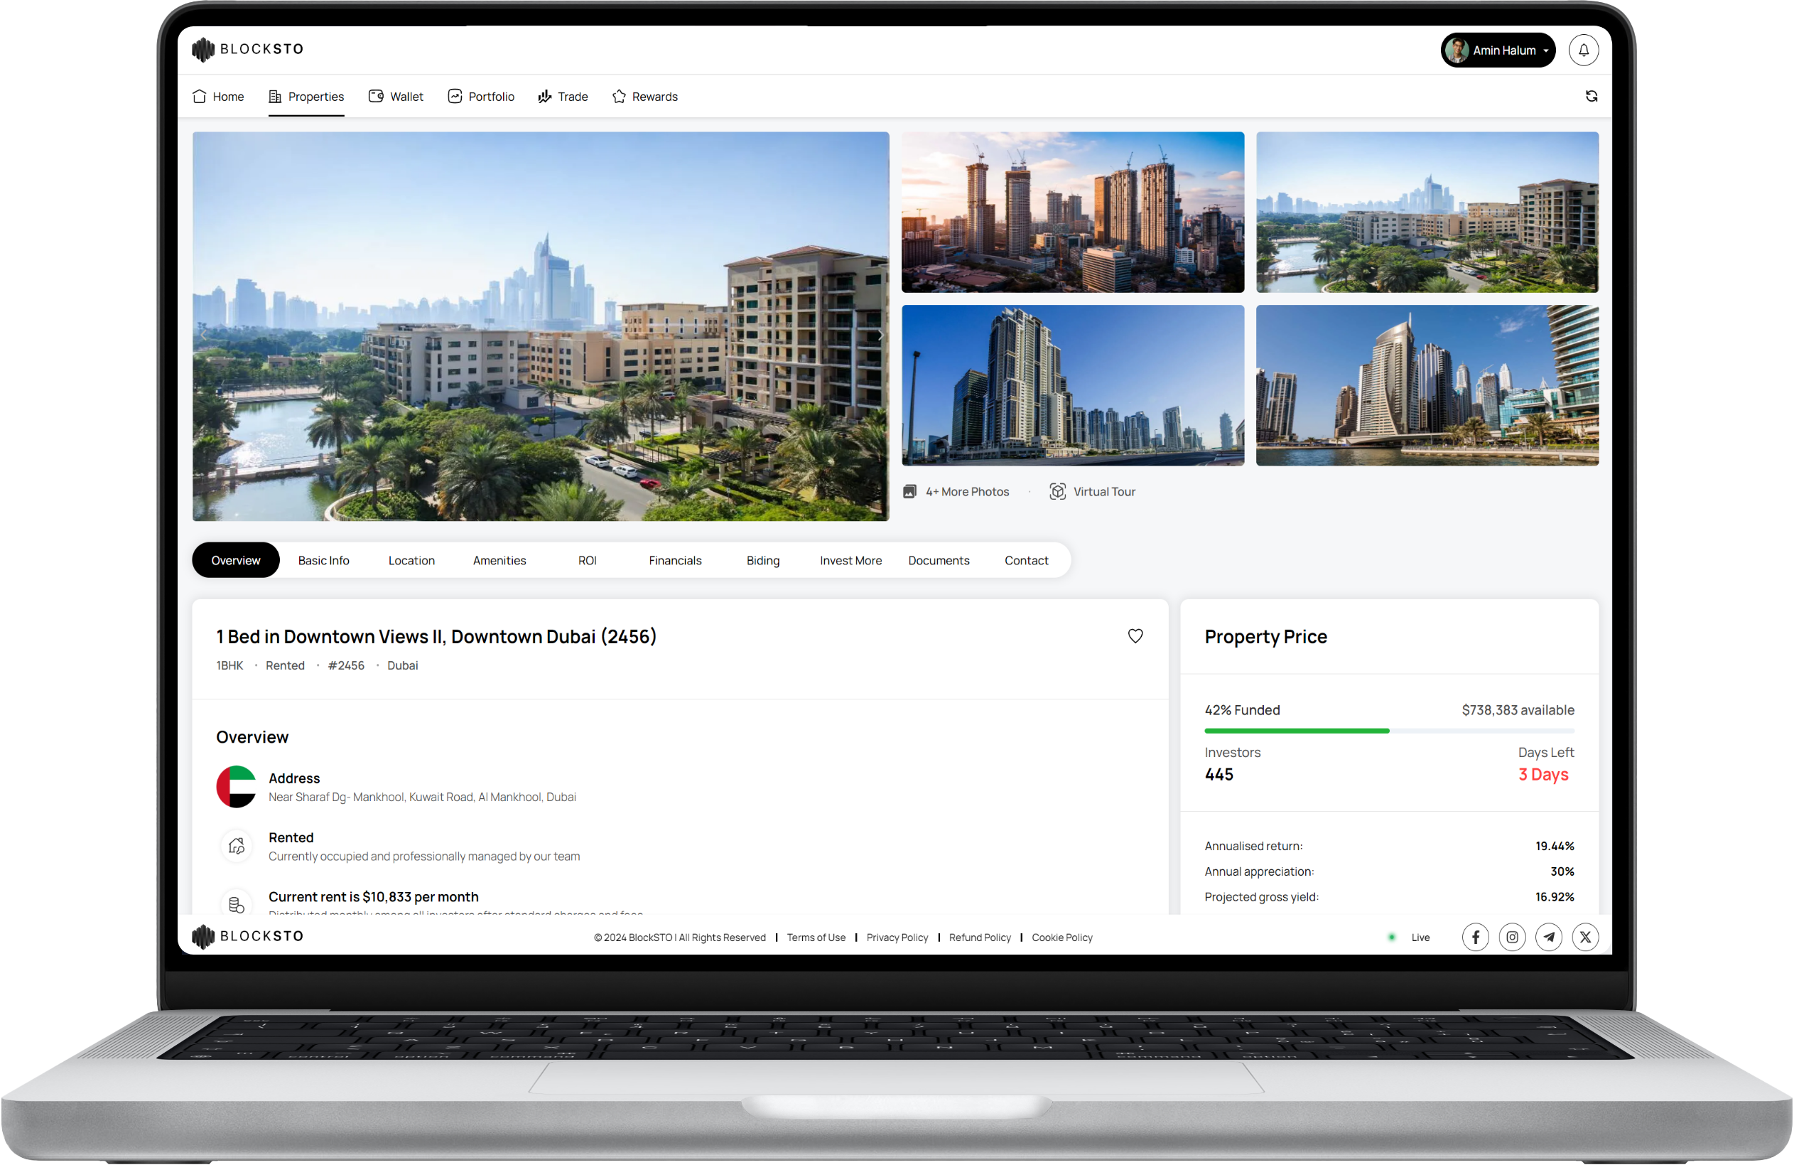Expand Amin Halum account dropdown arrow
This screenshot has height=1165, width=1794.
point(1545,50)
